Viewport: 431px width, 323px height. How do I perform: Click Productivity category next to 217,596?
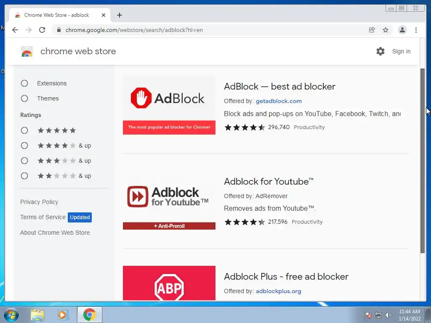click(307, 222)
